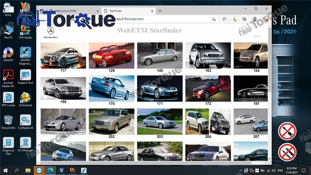The image size is (311, 175).
Task: Open PDF Center desktop shortcut
Action: (x=8, y=100)
